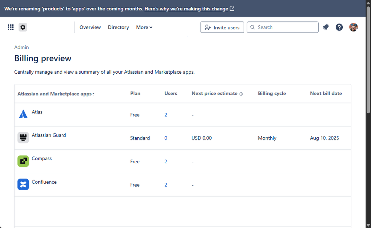Expand the More menu
This screenshot has width=371, height=228.
tap(144, 27)
